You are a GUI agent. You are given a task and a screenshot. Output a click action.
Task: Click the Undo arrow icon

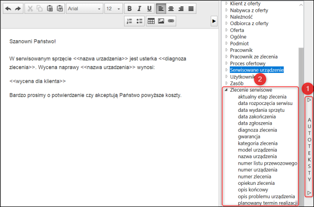(8, 9)
